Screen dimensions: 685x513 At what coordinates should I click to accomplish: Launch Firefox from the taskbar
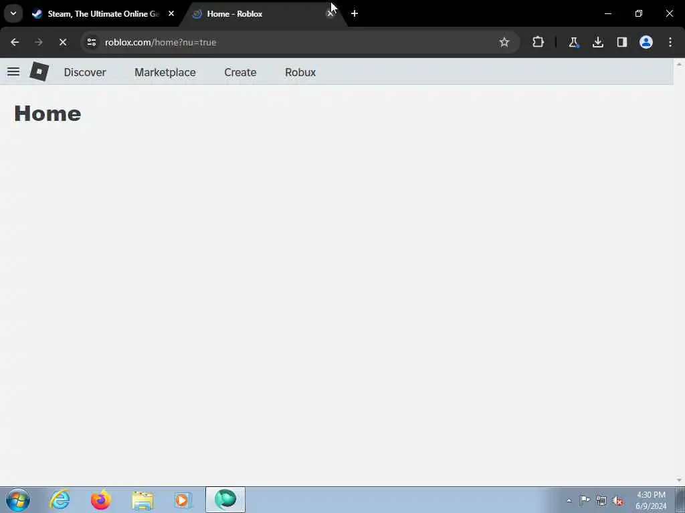pos(100,500)
